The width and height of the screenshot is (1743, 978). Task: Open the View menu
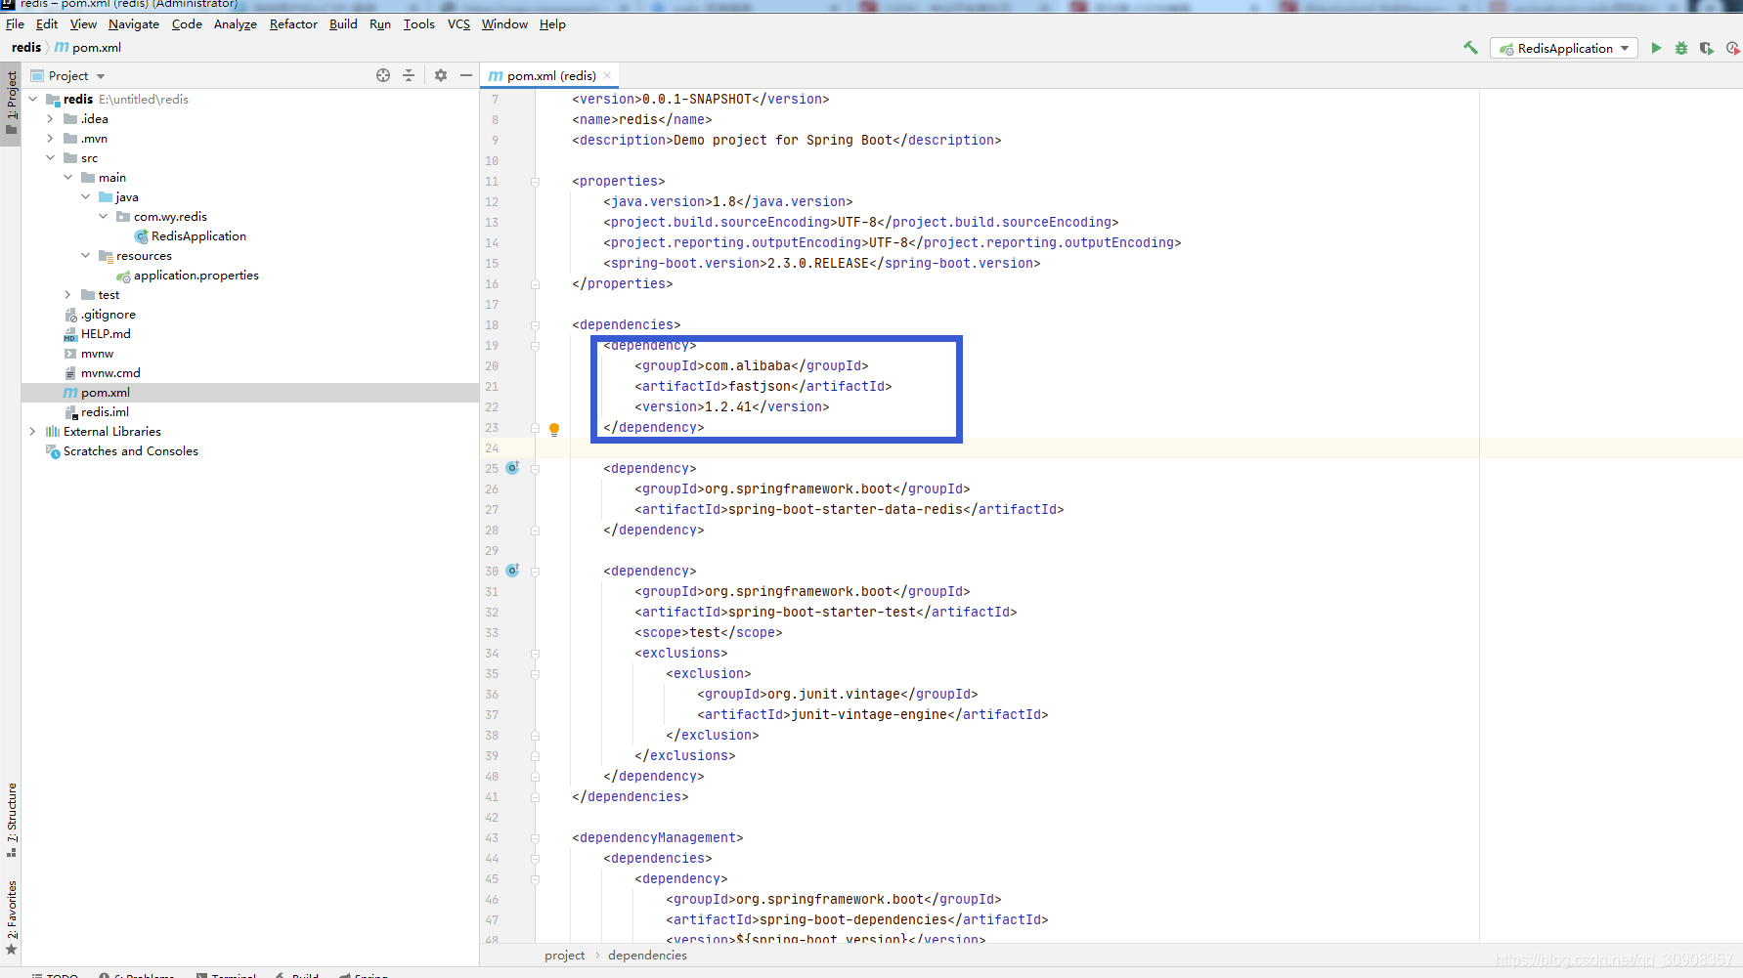[83, 24]
